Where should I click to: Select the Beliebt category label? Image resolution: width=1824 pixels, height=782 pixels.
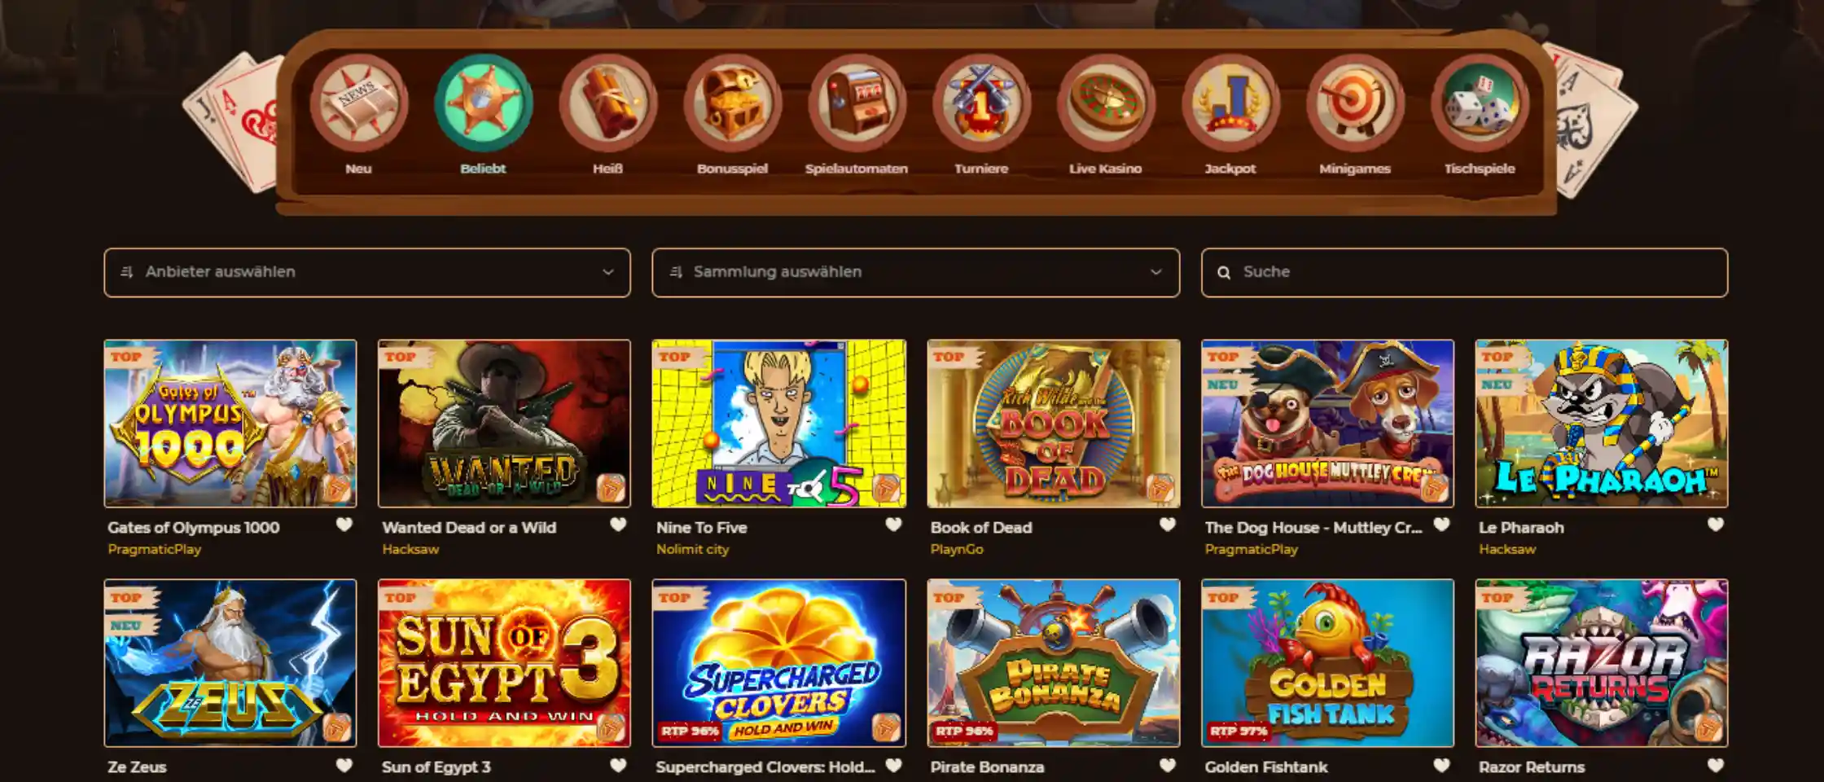[x=483, y=169]
